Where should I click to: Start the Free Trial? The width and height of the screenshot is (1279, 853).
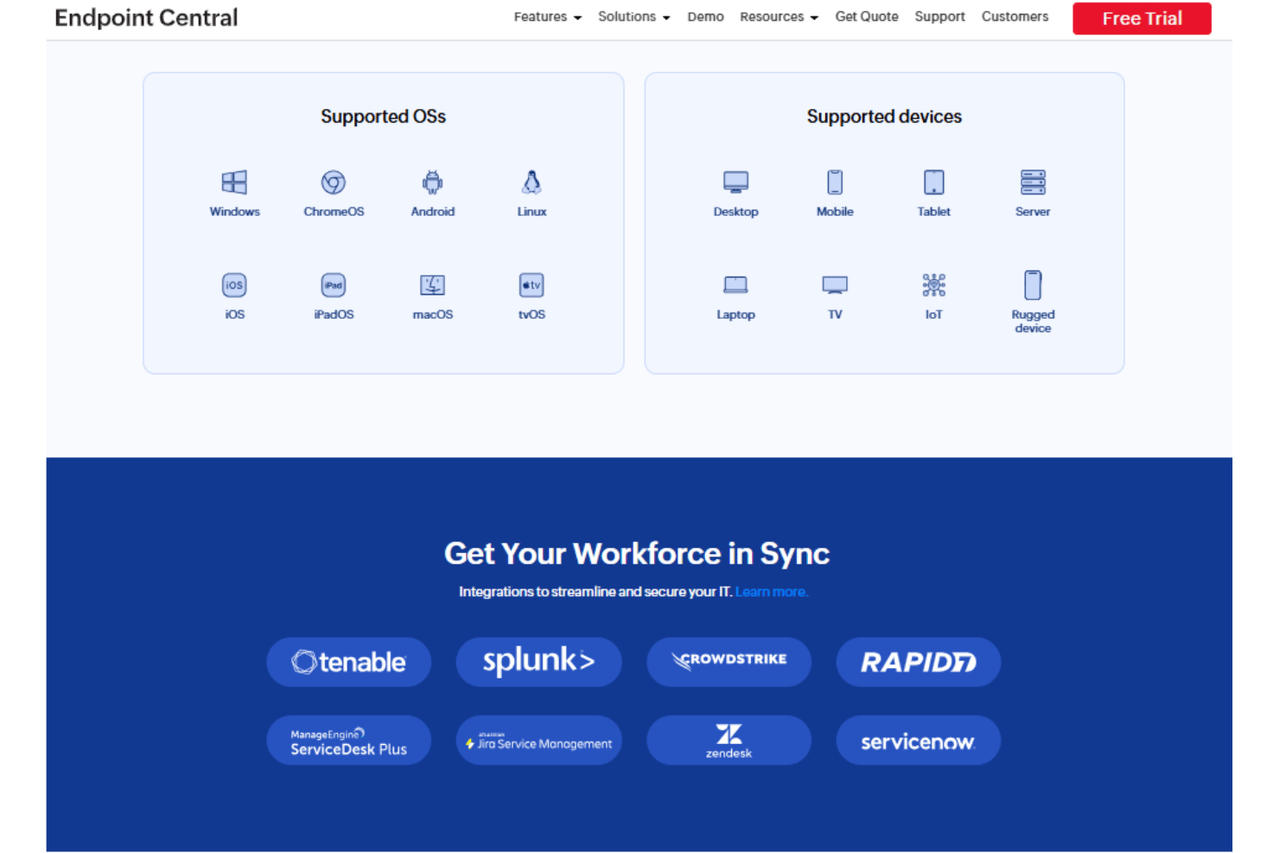pos(1142,18)
